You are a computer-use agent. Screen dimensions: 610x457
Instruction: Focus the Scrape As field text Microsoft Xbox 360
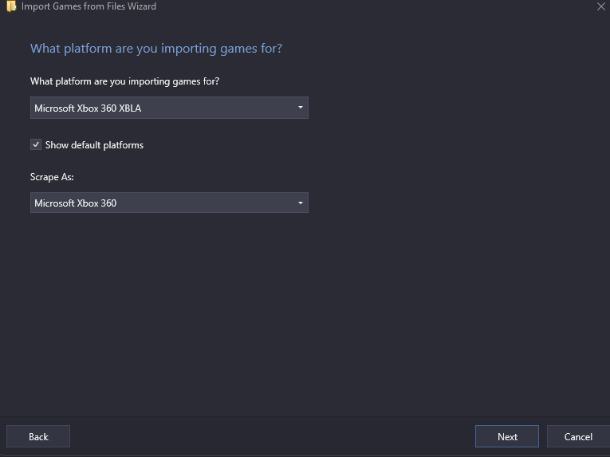[x=76, y=203]
